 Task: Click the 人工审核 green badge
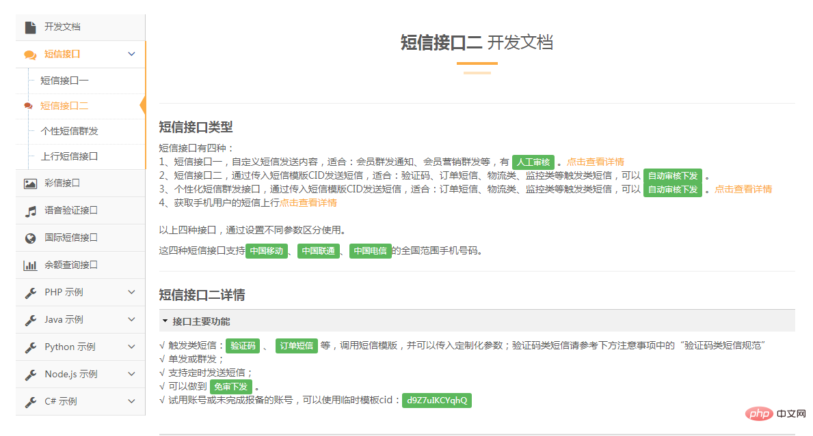click(533, 162)
